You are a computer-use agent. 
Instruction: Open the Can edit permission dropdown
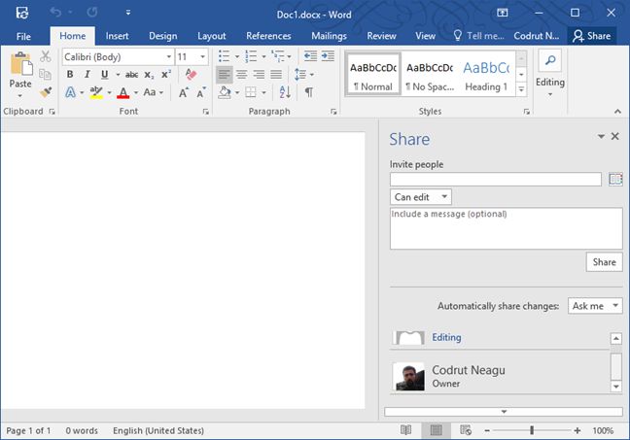point(421,197)
